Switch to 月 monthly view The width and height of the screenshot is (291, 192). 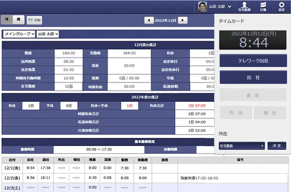[x=7, y=20]
